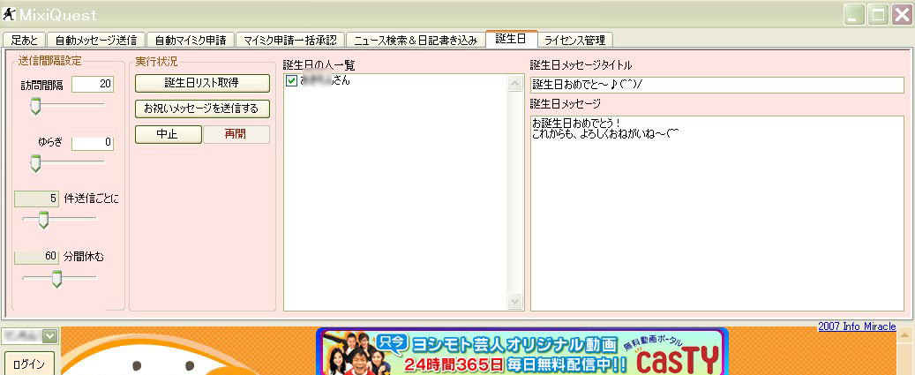Click the browser pane scroll up arrow
This screenshot has width=915, height=375.
click(x=905, y=335)
